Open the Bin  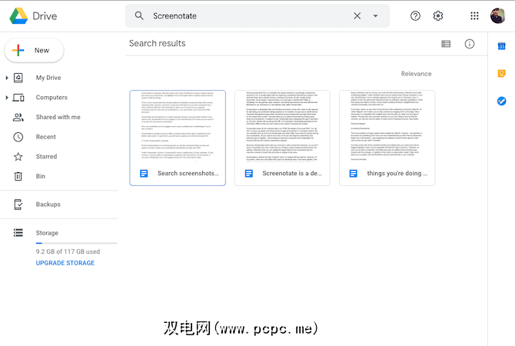[x=41, y=176]
